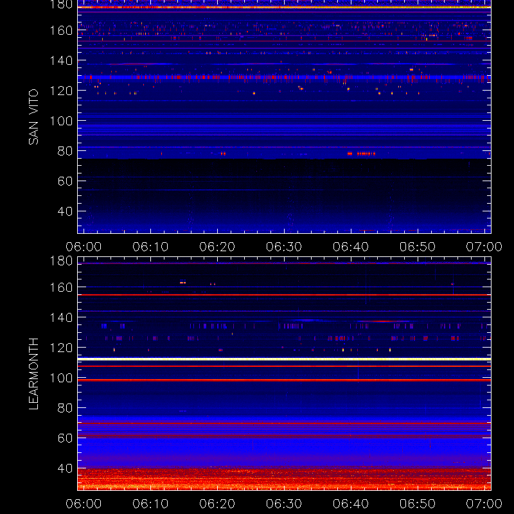Select 06:30 under the San Vito plot

tap(284, 247)
